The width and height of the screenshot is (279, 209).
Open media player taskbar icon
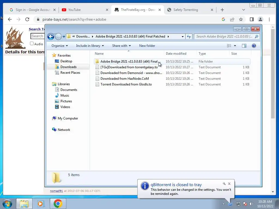tap(41, 204)
